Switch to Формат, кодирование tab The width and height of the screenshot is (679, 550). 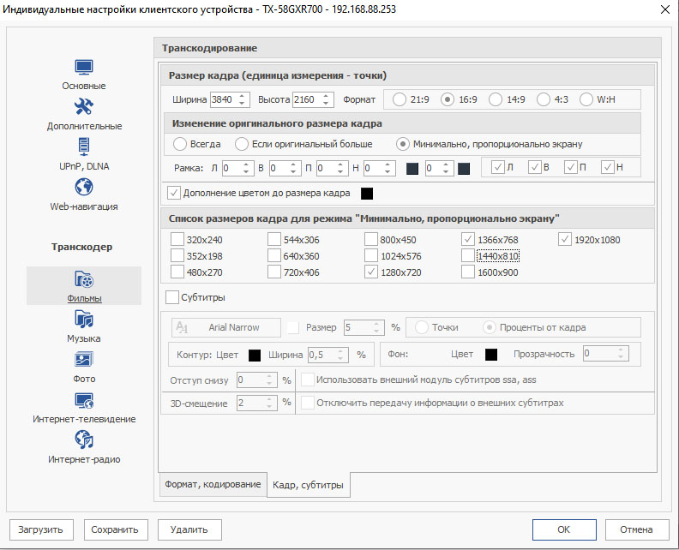tap(211, 484)
